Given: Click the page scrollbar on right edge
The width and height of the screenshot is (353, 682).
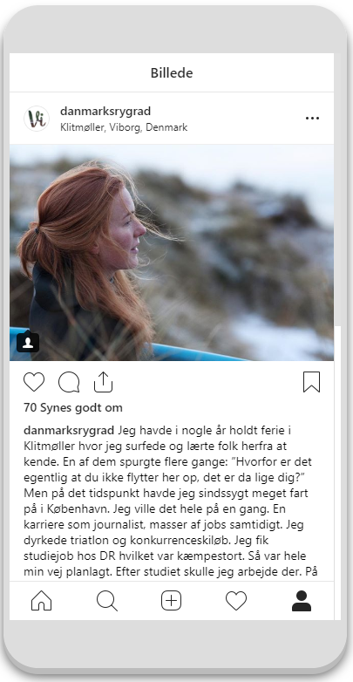Looking at the screenshot, I should 337,474.
